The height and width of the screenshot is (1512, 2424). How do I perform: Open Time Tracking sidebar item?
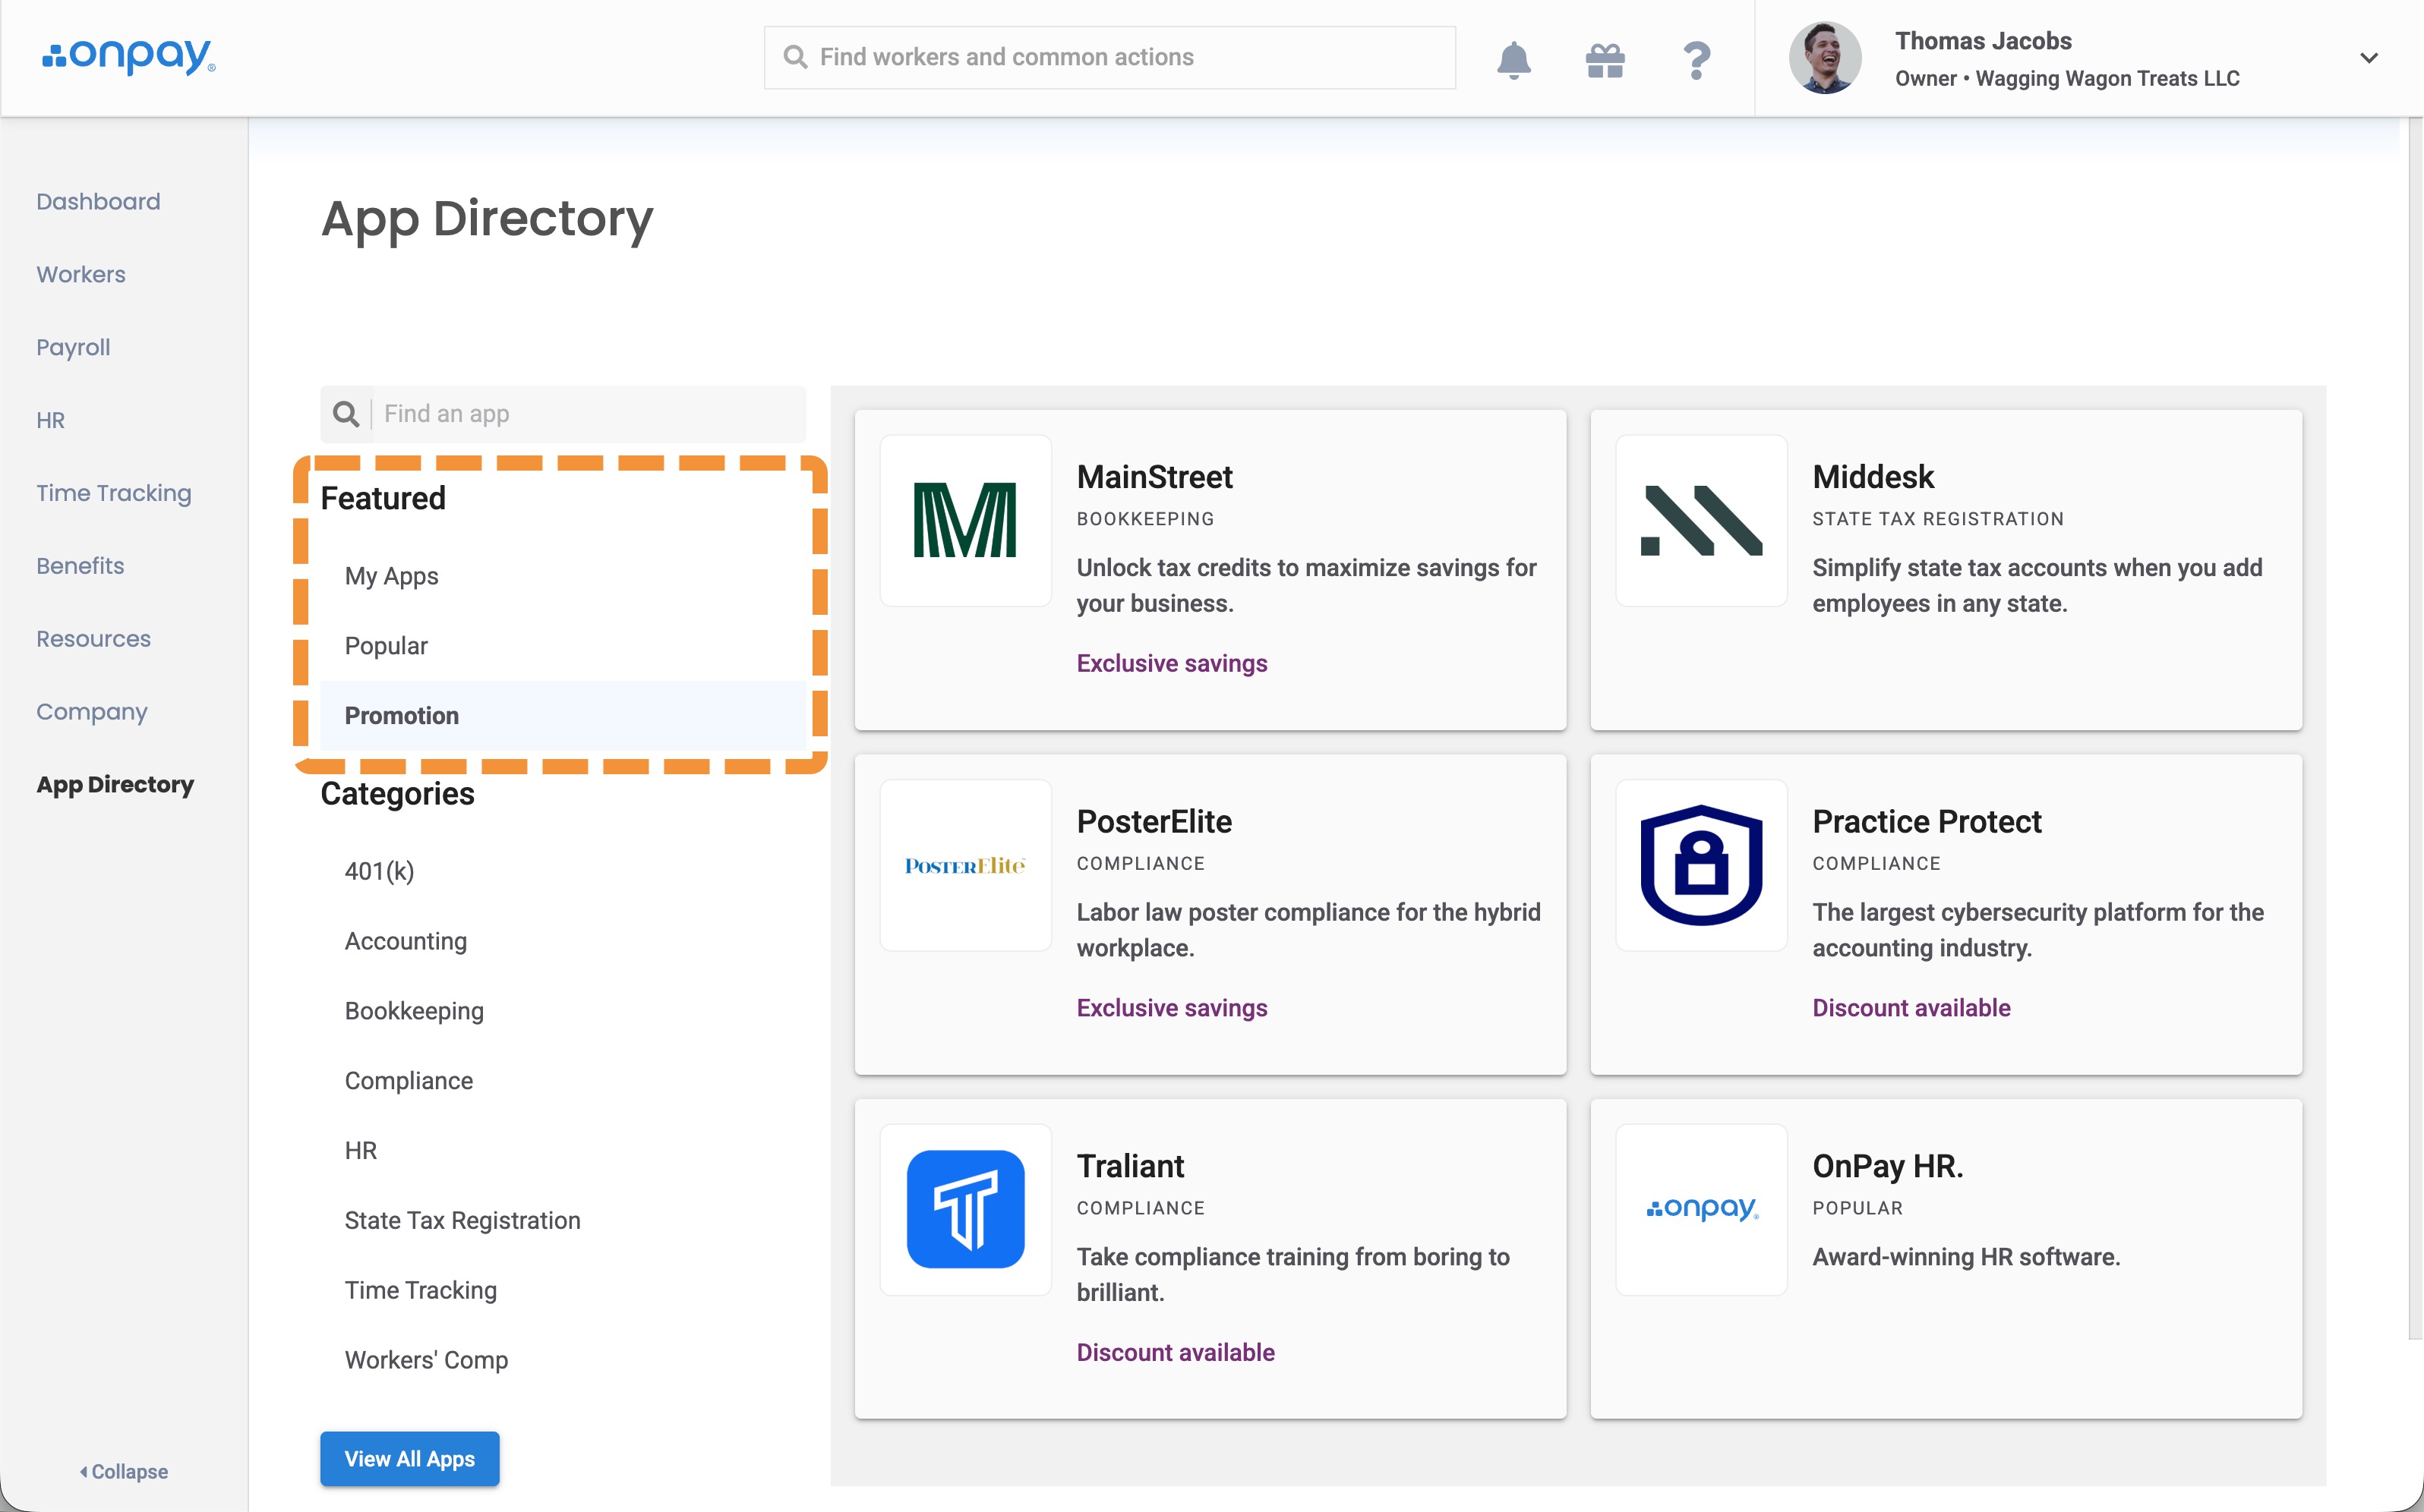pyautogui.click(x=114, y=493)
